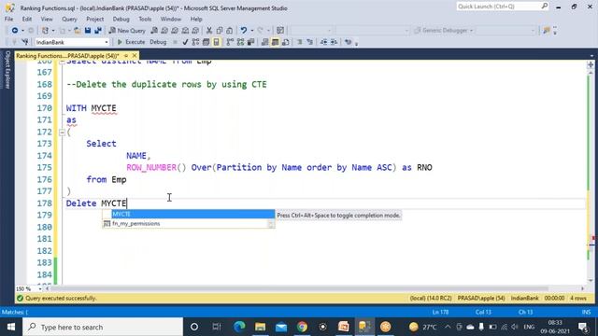Click the New Query button
This screenshot has width=598, height=336.
coord(127,31)
